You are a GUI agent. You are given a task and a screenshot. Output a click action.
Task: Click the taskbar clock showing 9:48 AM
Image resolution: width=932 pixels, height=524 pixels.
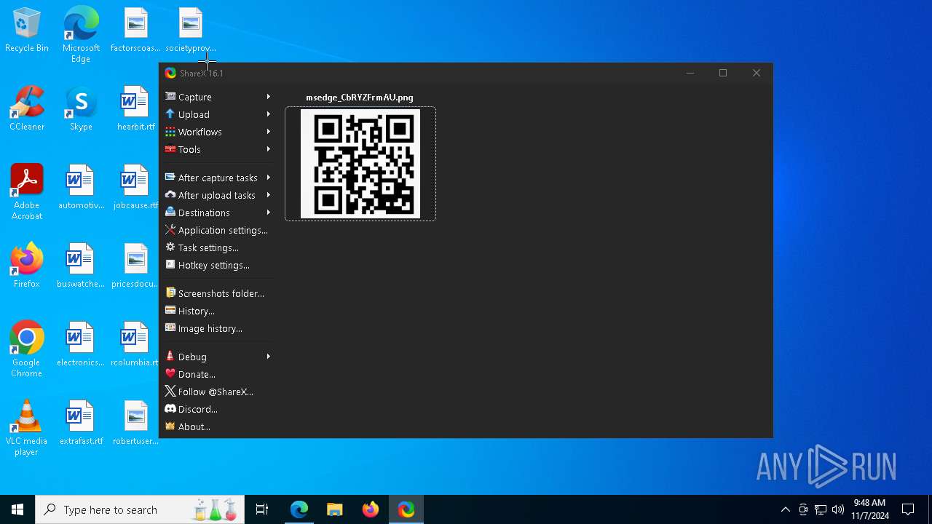coord(870,509)
